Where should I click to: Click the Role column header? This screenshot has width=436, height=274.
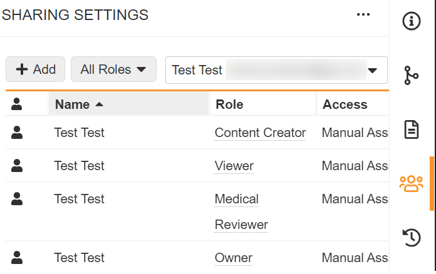(x=229, y=104)
